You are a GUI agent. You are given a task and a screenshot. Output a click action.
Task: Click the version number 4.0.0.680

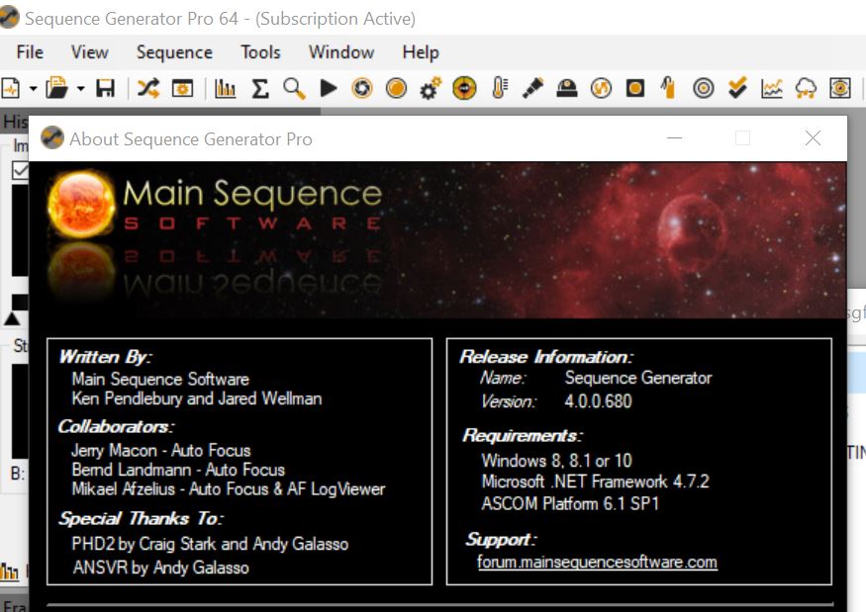coord(598,401)
